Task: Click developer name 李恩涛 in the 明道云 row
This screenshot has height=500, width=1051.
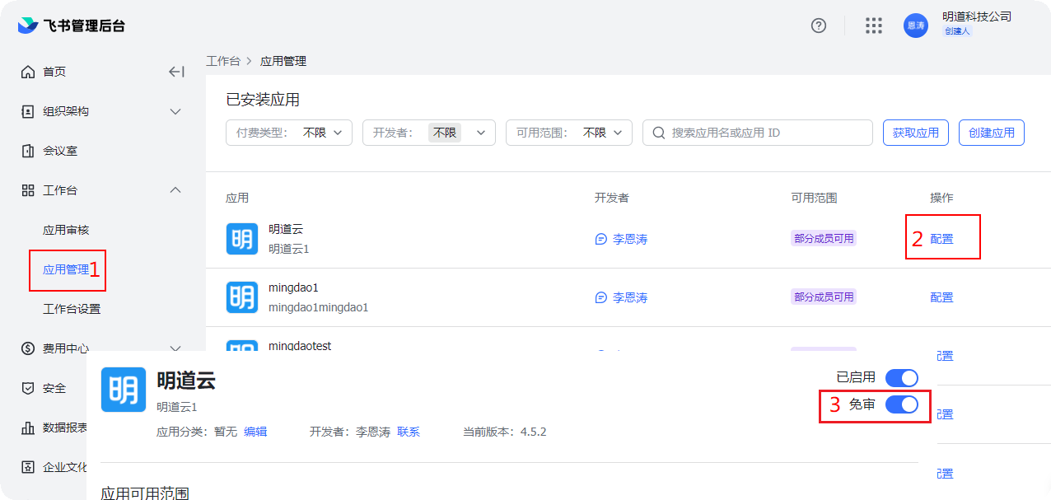Action: (630, 239)
